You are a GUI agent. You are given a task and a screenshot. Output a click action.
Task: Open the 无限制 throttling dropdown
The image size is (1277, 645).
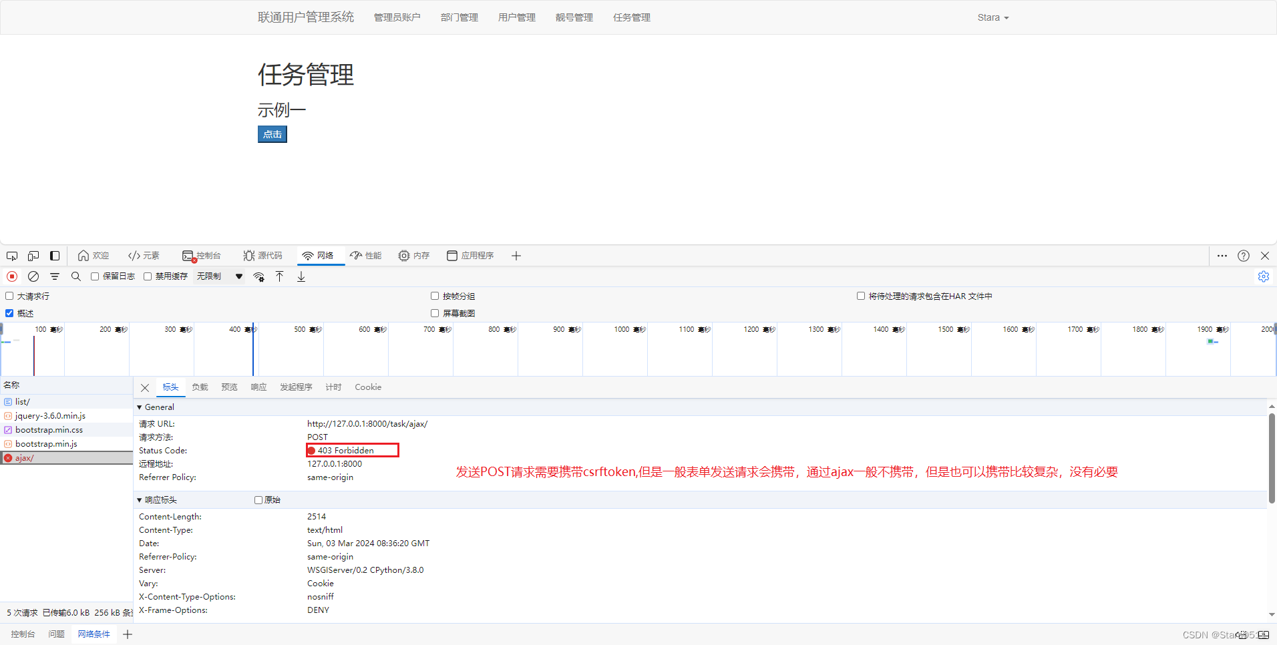[x=220, y=276]
